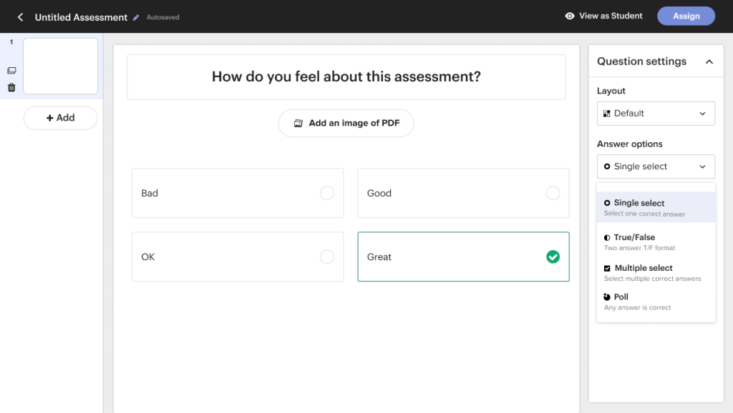This screenshot has width=733, height=413.
Task: Click the image icon on add image button
Action: coord(298,123)
